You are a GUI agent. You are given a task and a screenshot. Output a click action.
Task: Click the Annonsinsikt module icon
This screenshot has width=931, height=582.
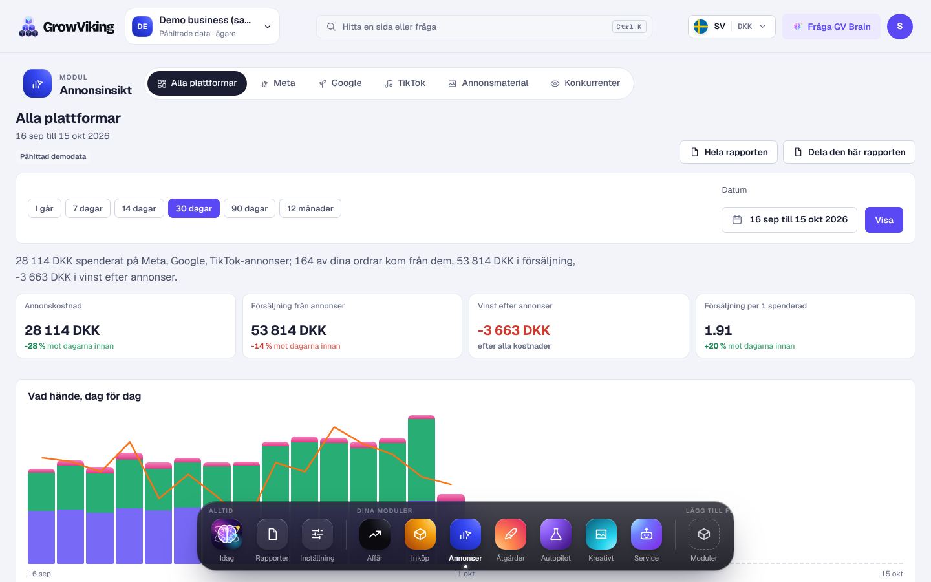point(37,83)
